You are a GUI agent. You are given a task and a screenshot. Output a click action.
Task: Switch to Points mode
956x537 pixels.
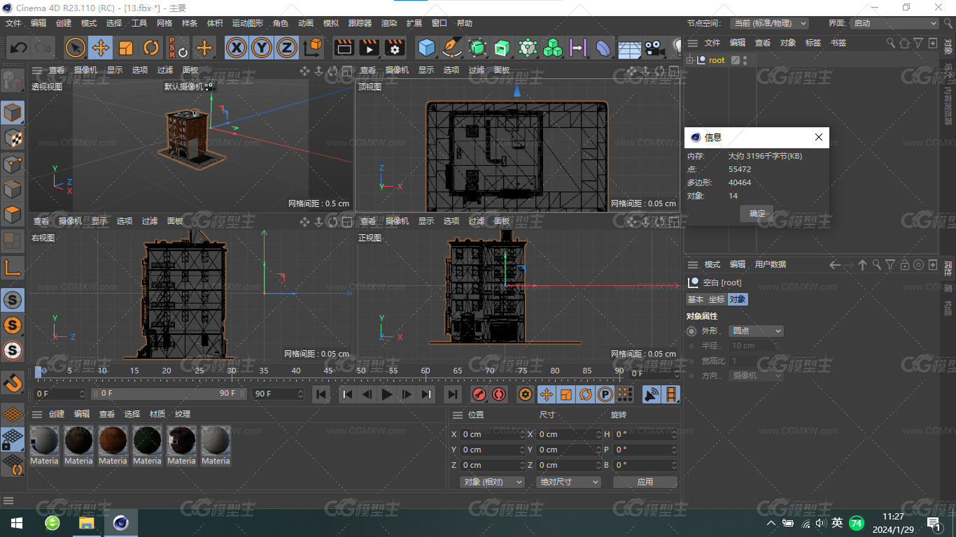tap(13, 164)
